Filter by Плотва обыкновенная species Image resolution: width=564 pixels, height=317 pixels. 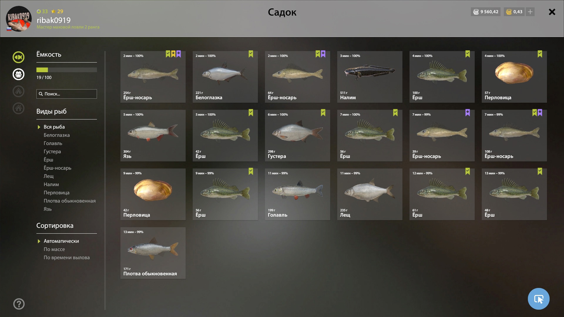click(x=70, y=201)
